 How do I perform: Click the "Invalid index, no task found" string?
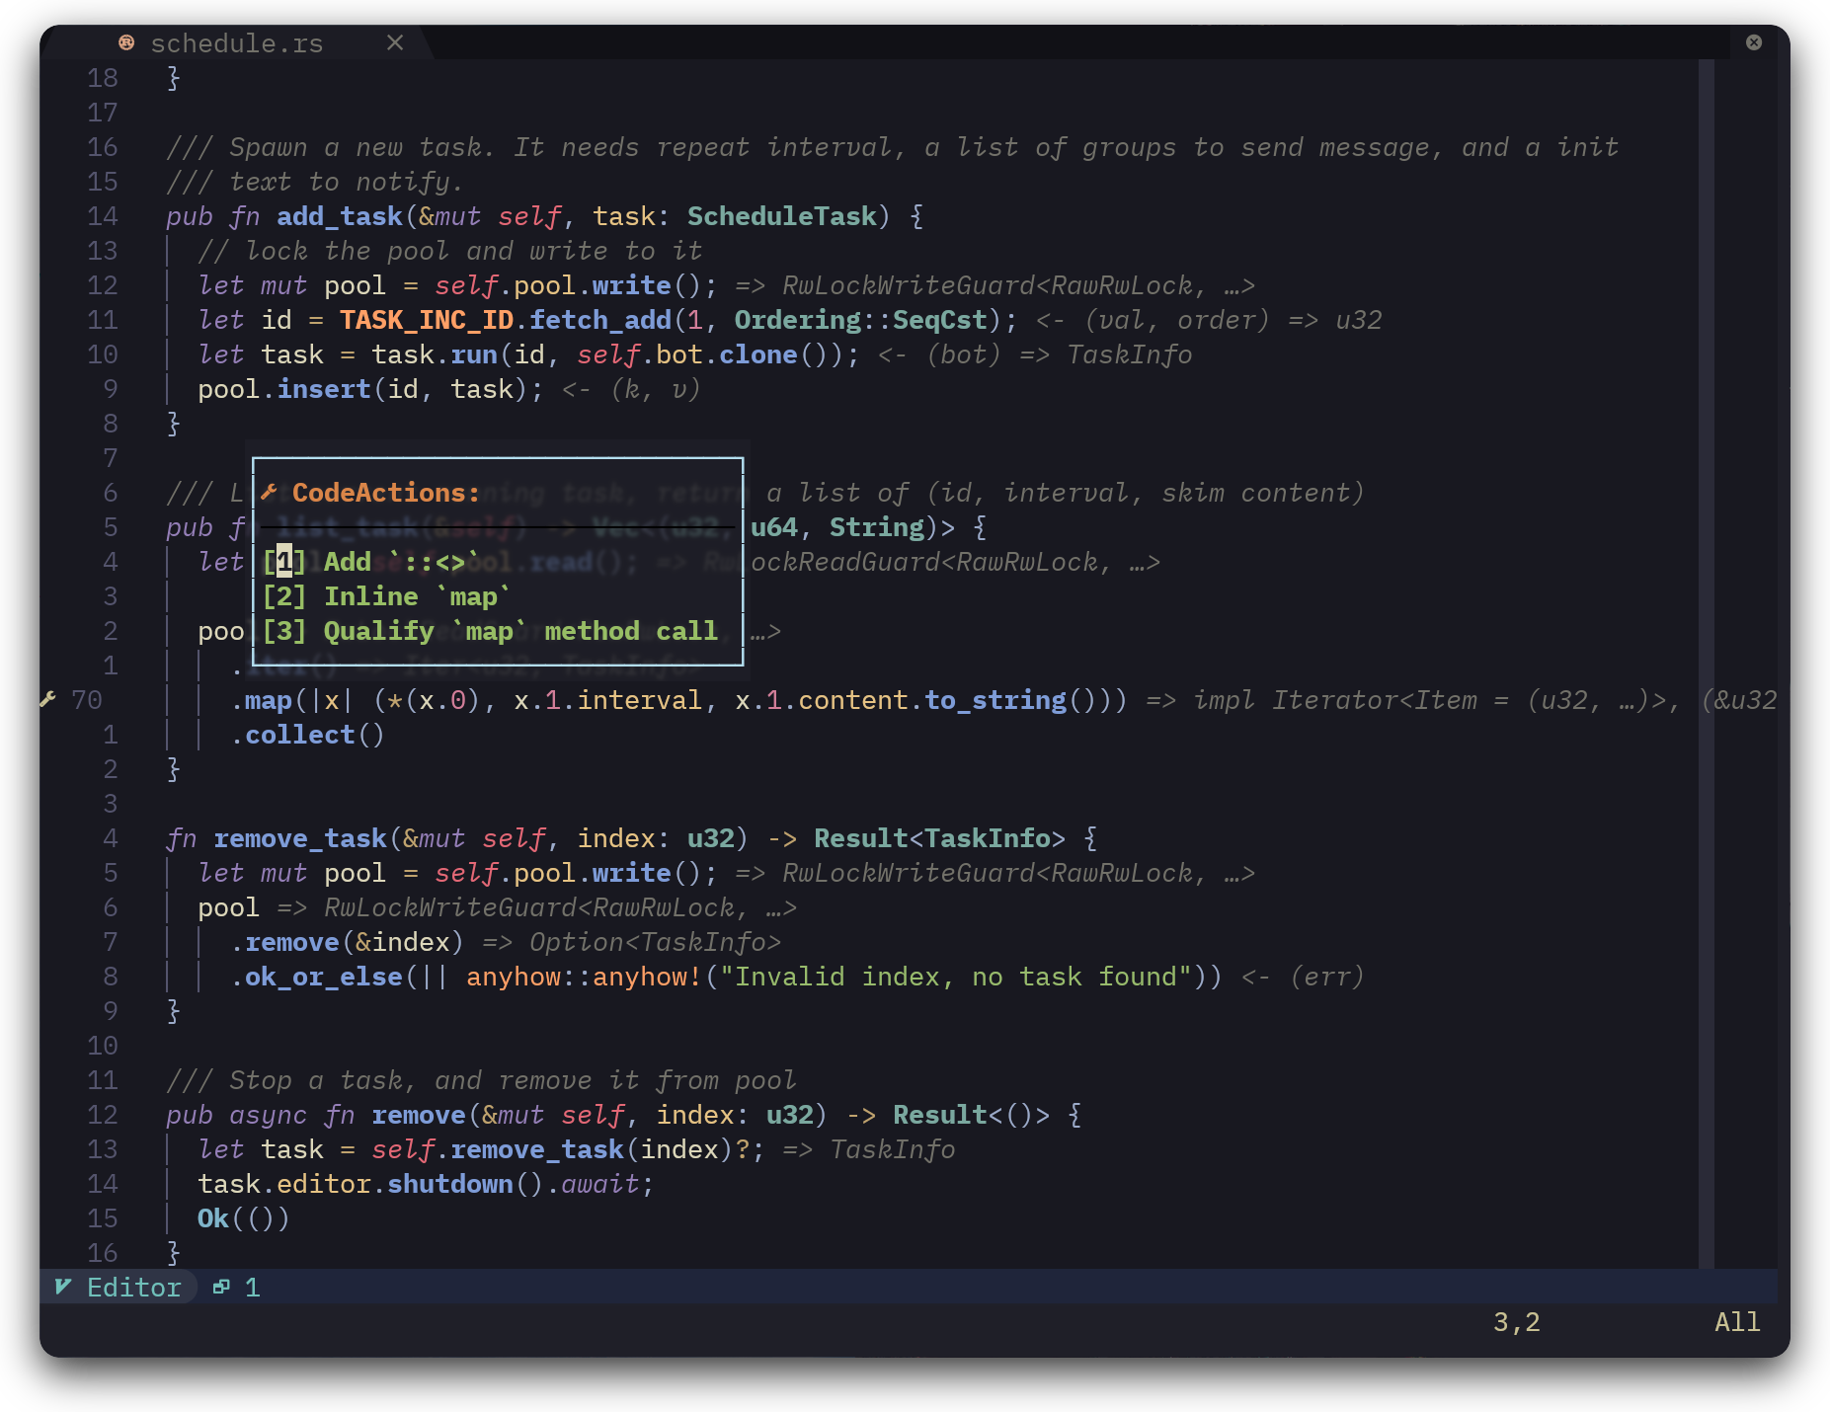tap(956, 977)
